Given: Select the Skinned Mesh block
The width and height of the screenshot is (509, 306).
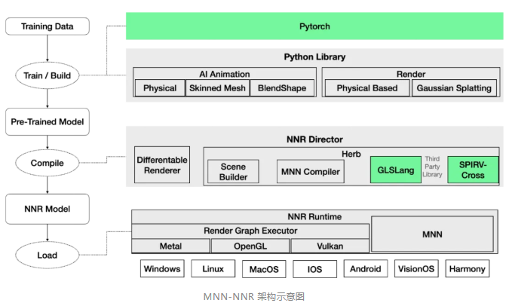Looking at the screenshot, I should click(216, 88).
